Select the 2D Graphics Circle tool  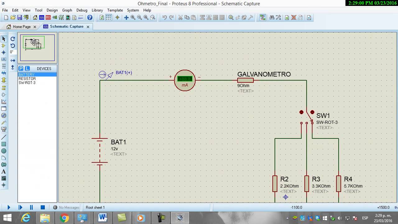click(x=4, y=151)
